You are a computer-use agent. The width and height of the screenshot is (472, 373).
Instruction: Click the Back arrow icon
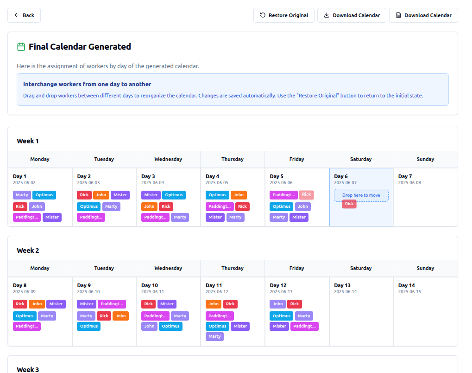[x=17, y=15]
